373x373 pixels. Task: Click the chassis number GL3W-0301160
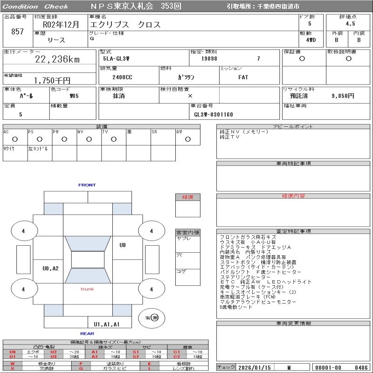214,114
